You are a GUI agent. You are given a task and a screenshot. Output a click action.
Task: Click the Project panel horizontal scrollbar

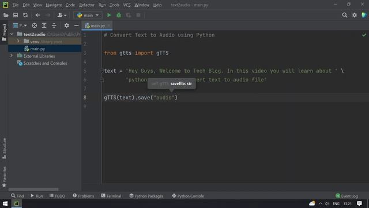click(33, 190)
